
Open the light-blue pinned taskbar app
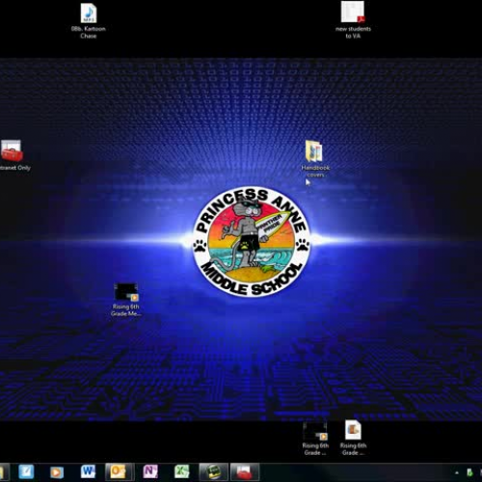(x=26, y=471)
